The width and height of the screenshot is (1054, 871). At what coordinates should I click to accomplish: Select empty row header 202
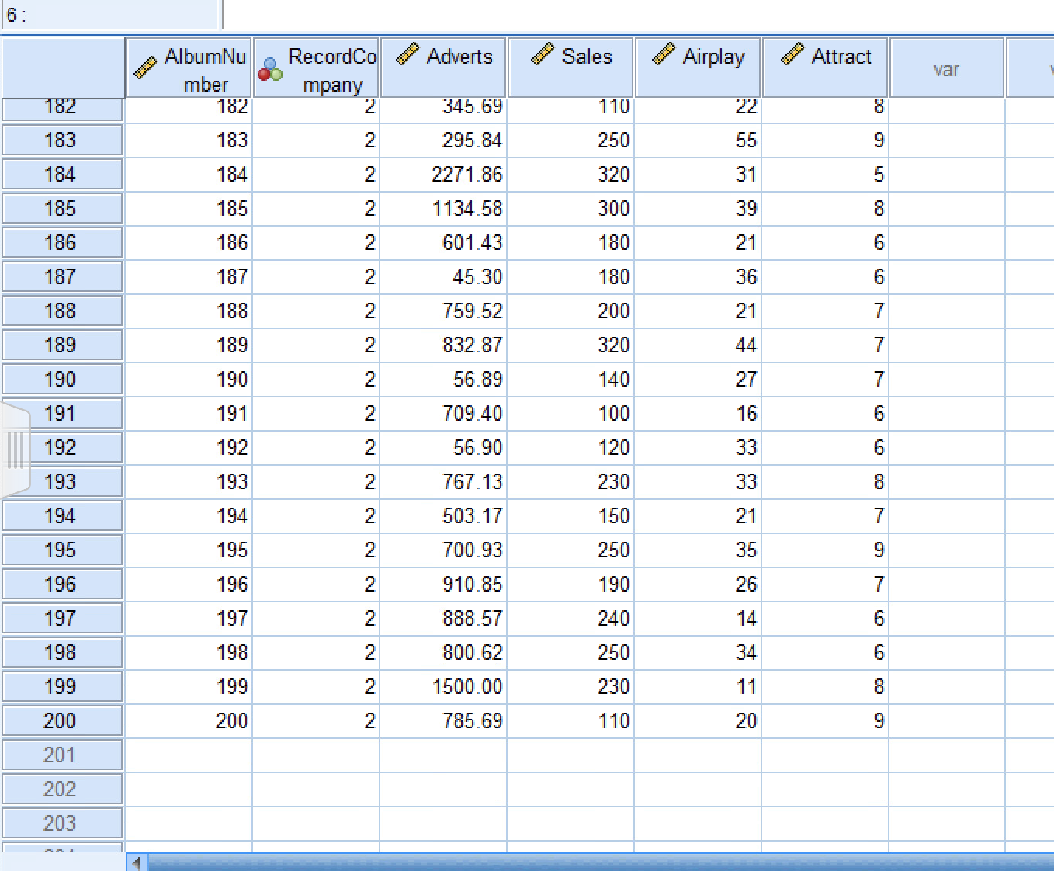coord(62,789)
